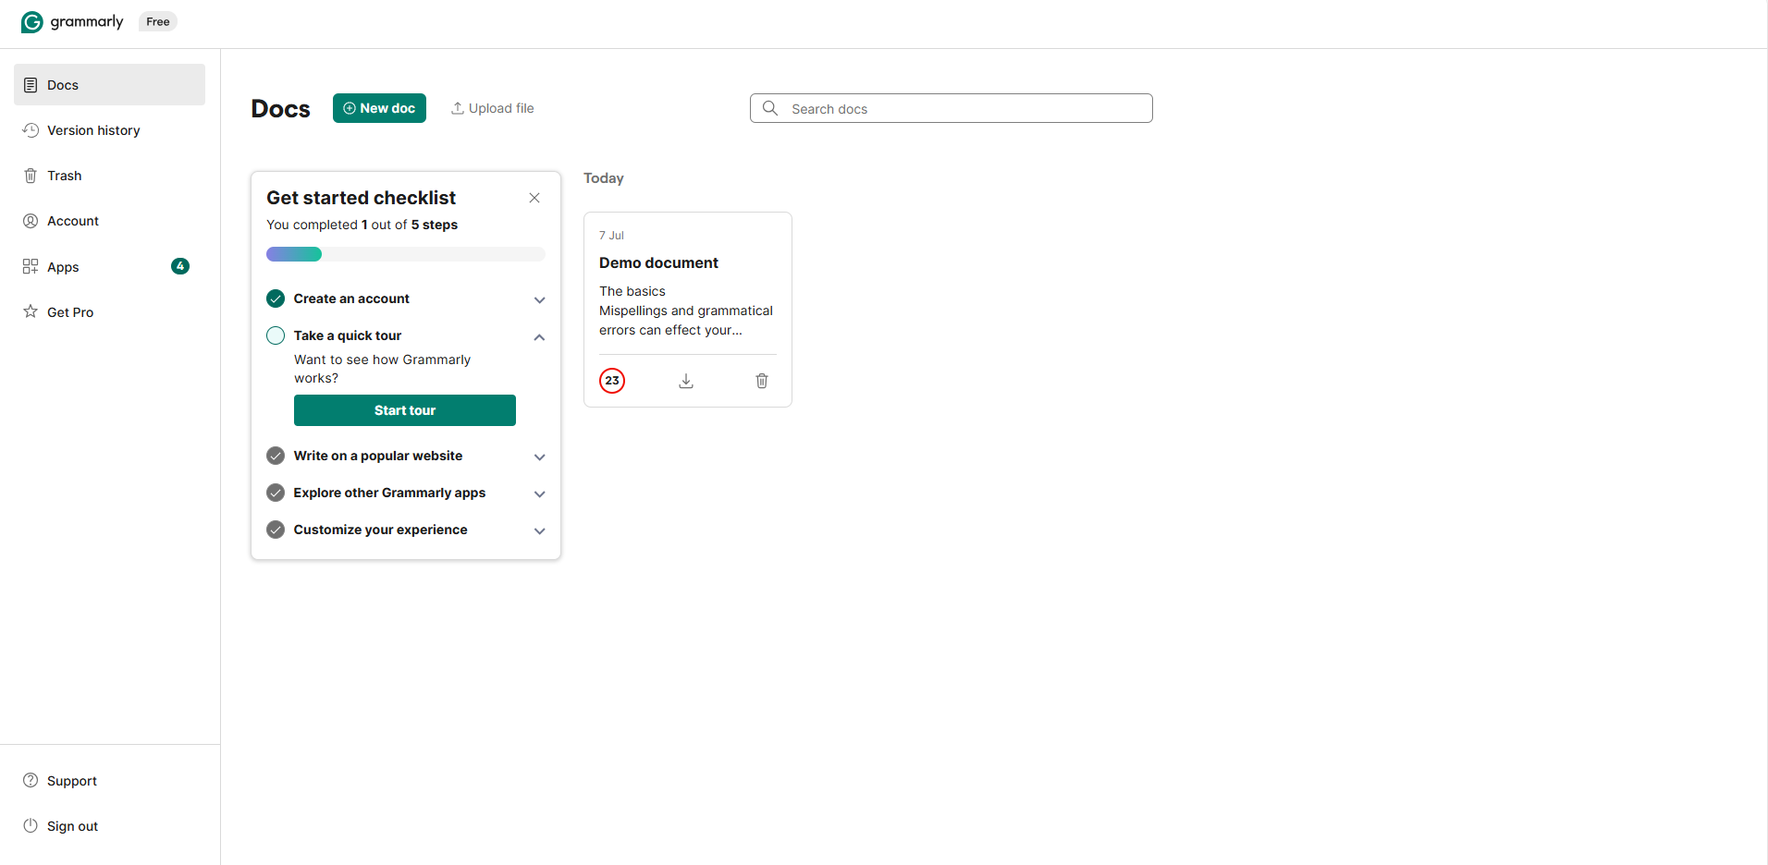Click the 23 suggestions score circle
The height and width of the screenshot is (865, 1768).
click(612, 381)
